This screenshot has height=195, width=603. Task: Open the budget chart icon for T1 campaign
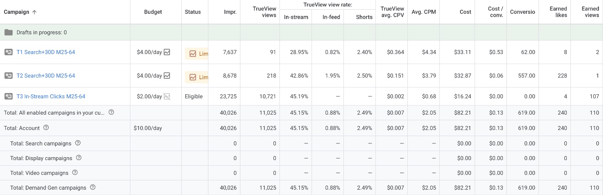[x=167, y=52]
